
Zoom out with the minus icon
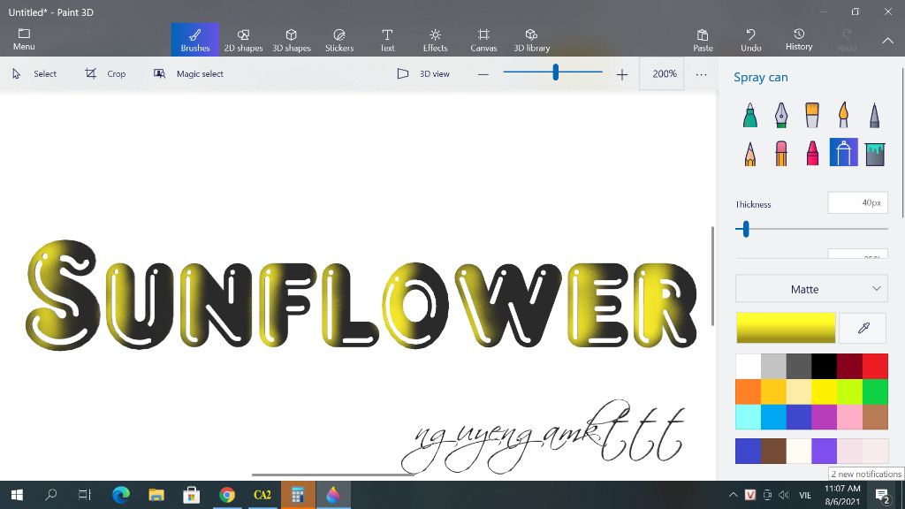(x=483, y=74)
